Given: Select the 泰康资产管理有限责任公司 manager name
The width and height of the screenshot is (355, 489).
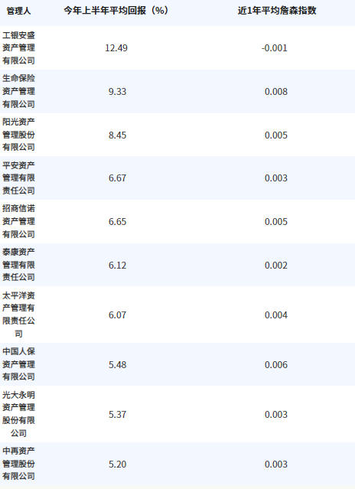Looking at the screenshot, I should point(18,265).
